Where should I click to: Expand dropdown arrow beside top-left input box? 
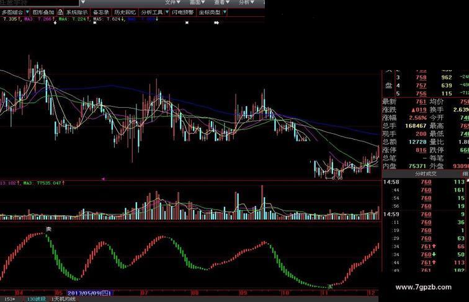(83, 2)
